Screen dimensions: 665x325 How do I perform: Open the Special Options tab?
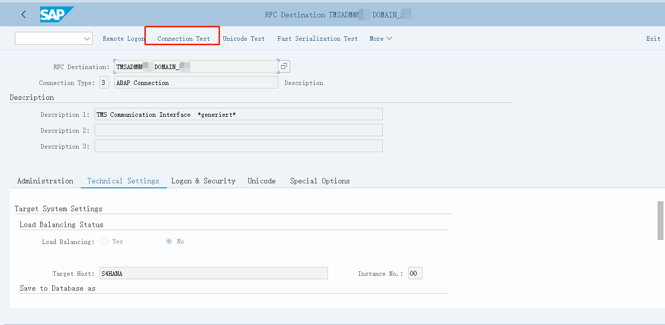(x=320, y=181)
